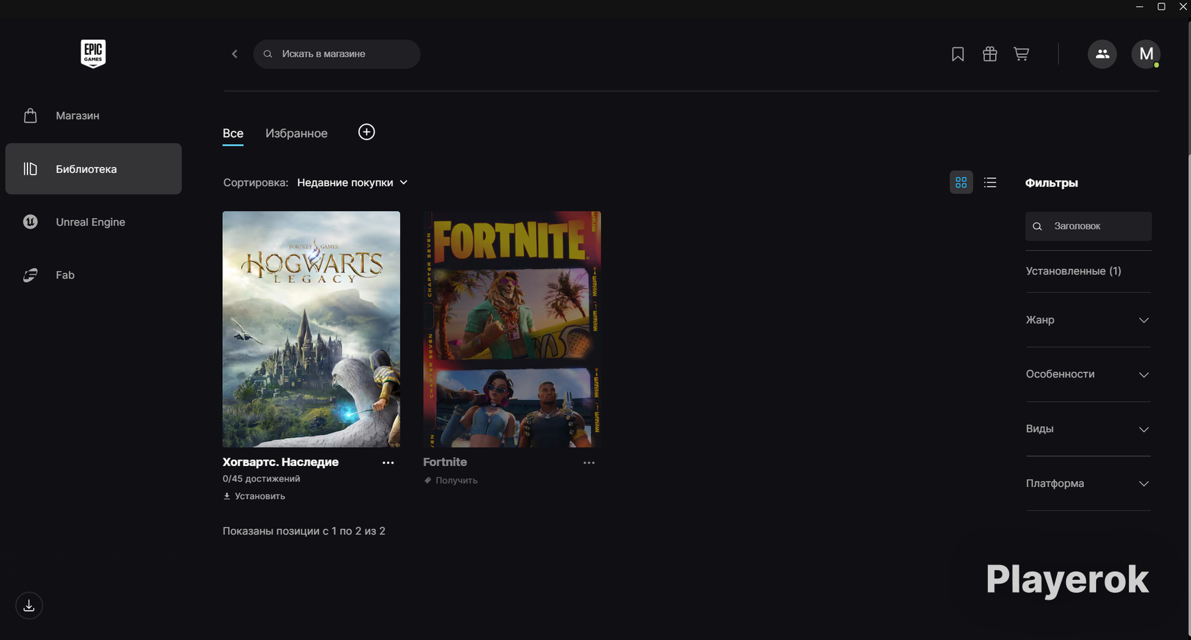Filter by Установленные (1)

pos(1073,271)
